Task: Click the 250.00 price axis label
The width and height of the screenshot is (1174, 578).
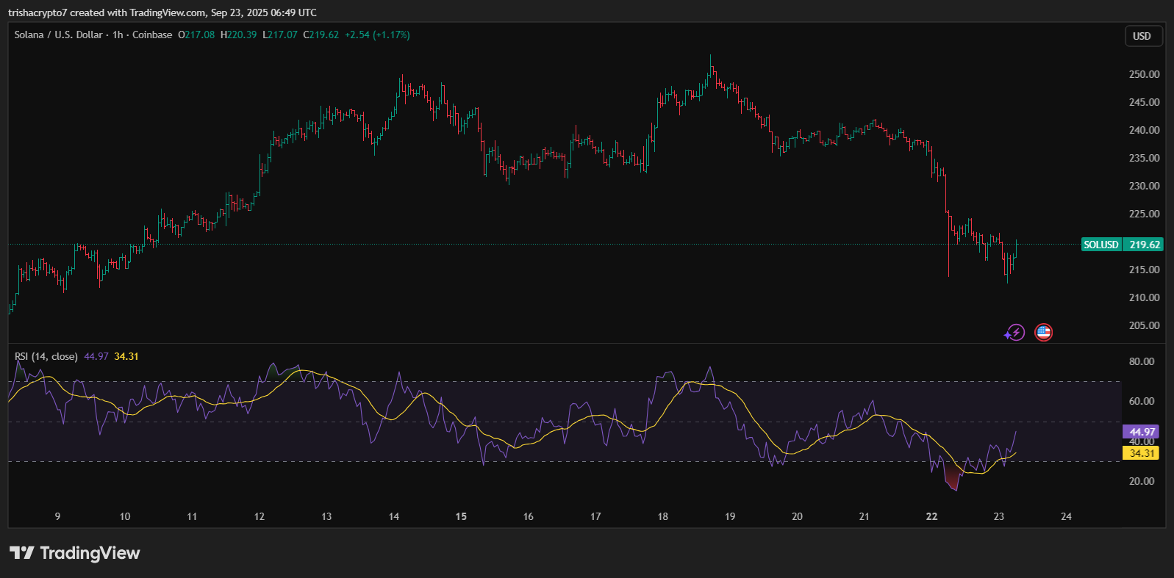Action: [x=1144, y=74]
